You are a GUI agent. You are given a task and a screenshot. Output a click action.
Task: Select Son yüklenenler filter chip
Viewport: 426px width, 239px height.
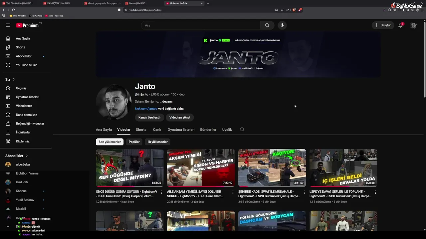[x=109, y=142]
